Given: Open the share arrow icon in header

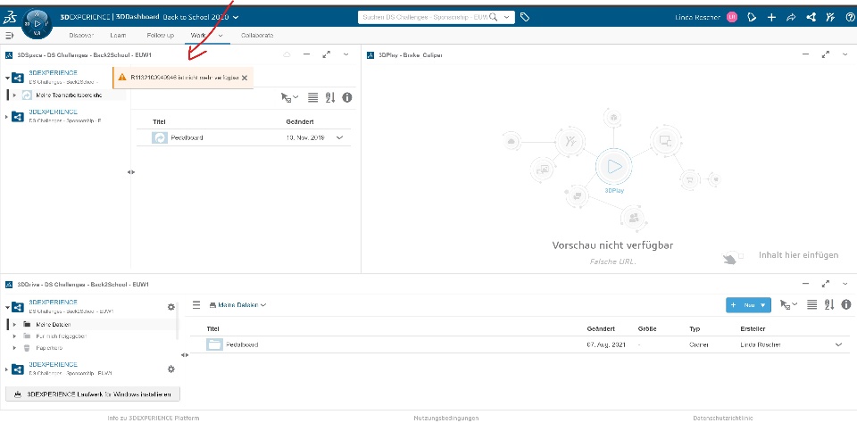Looking at the screenshot, I should tap(791, 18).
